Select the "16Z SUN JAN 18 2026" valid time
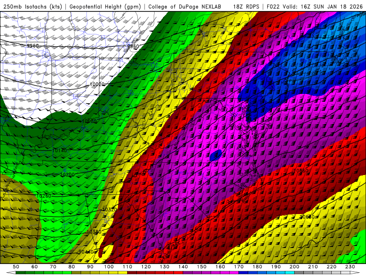The height and width of the screenshot is (275, 366). [x=332, y=6]
